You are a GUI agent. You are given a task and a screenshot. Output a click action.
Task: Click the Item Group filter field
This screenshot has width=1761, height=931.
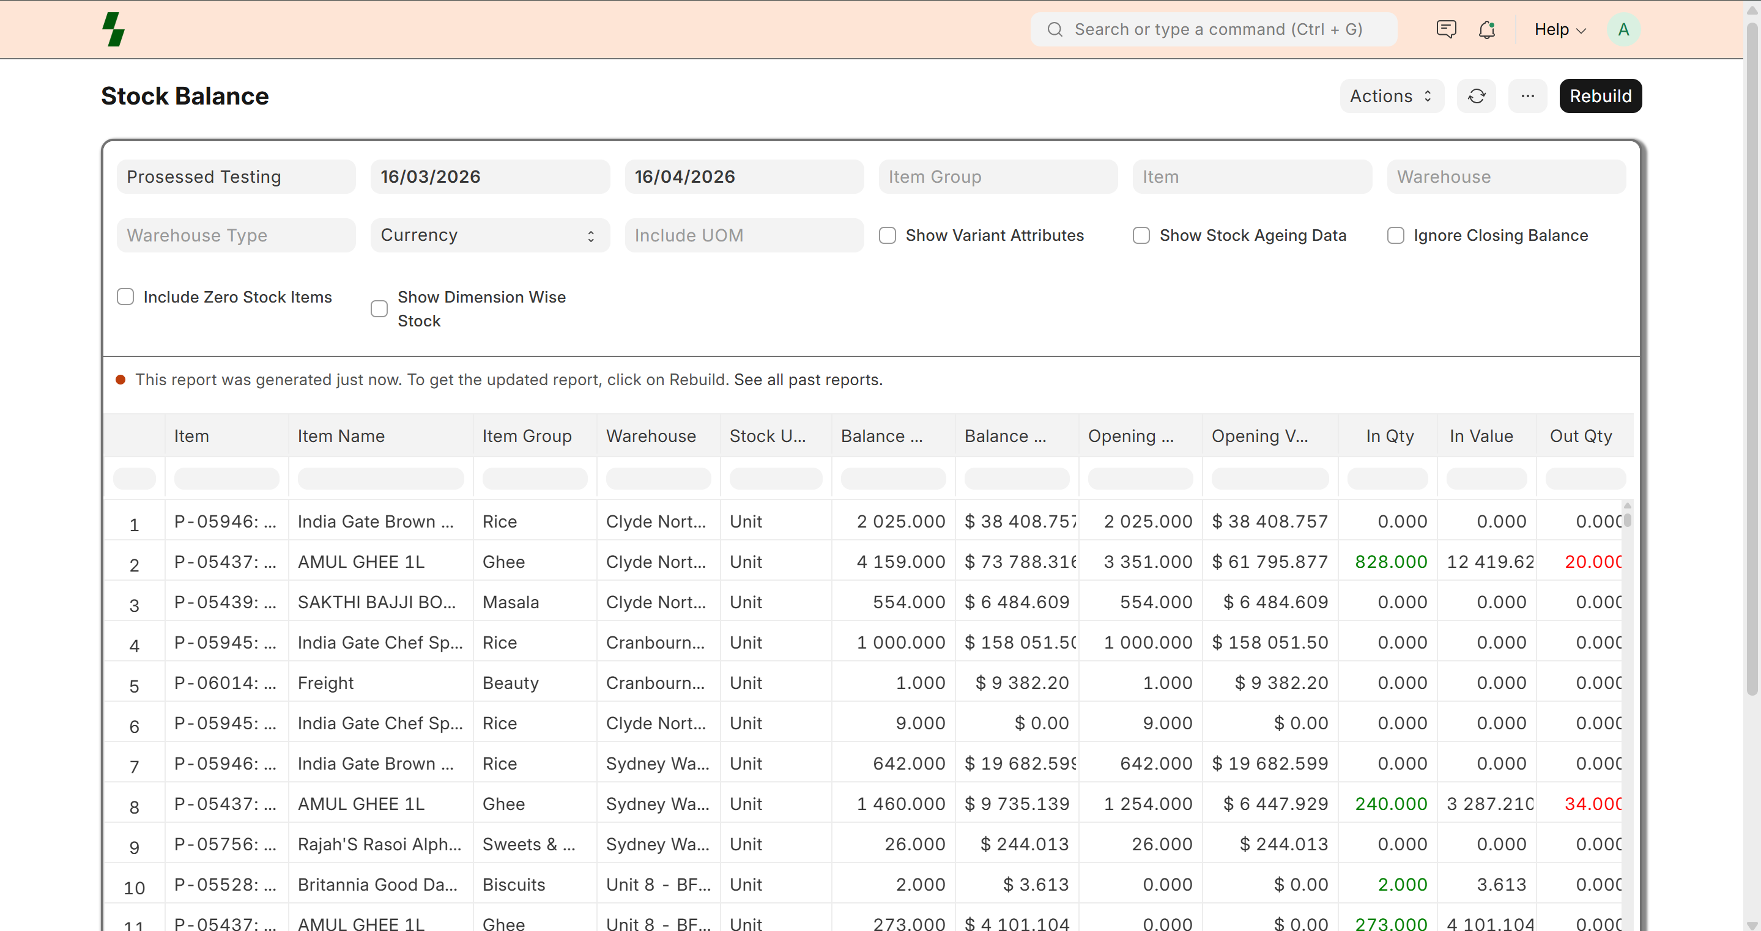998,177
